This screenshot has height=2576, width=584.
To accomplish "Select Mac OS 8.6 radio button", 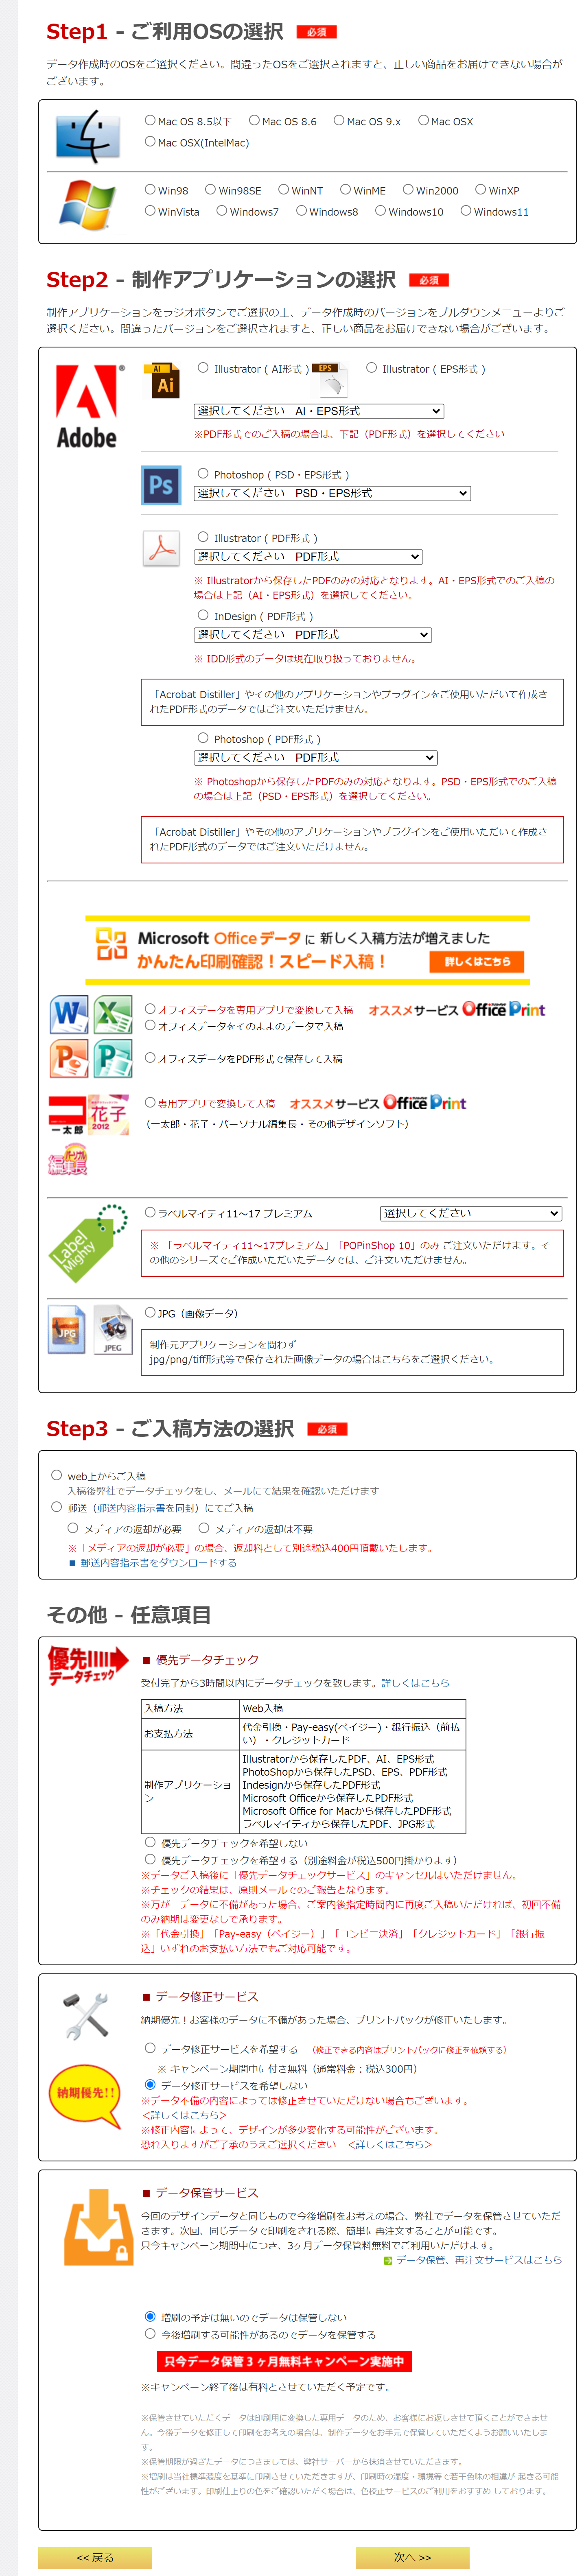I will click(254, 121).
